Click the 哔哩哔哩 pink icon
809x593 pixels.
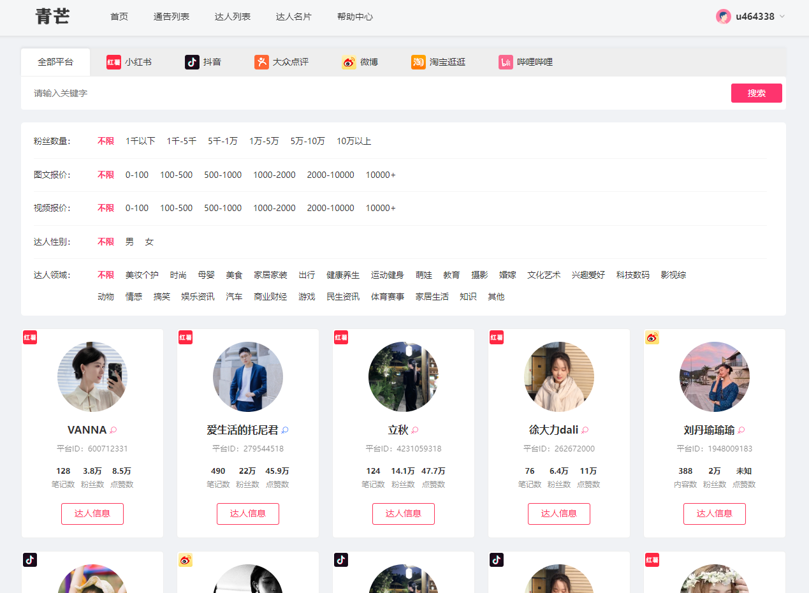tap(506, 62)
